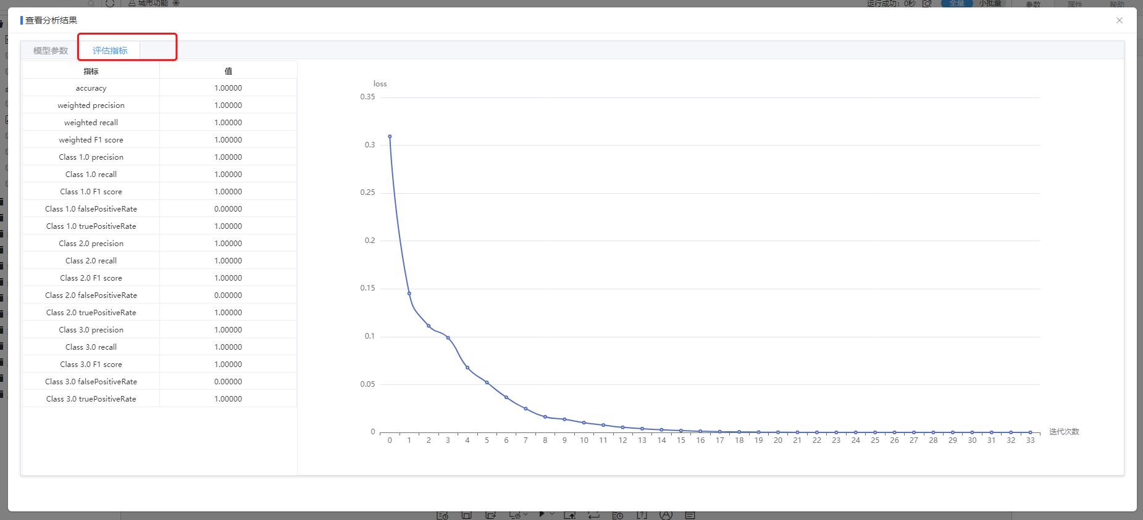The height and width of the screenshot is (520, 1143).
Task: Close the 查看分析结果 dialog
Action: pyautogui.click(x=1120, y=20)
